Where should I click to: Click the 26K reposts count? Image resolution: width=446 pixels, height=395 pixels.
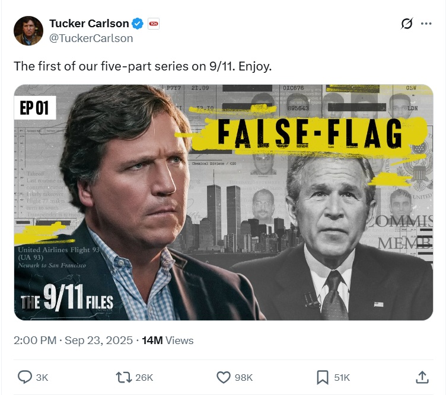click(144, 377)
